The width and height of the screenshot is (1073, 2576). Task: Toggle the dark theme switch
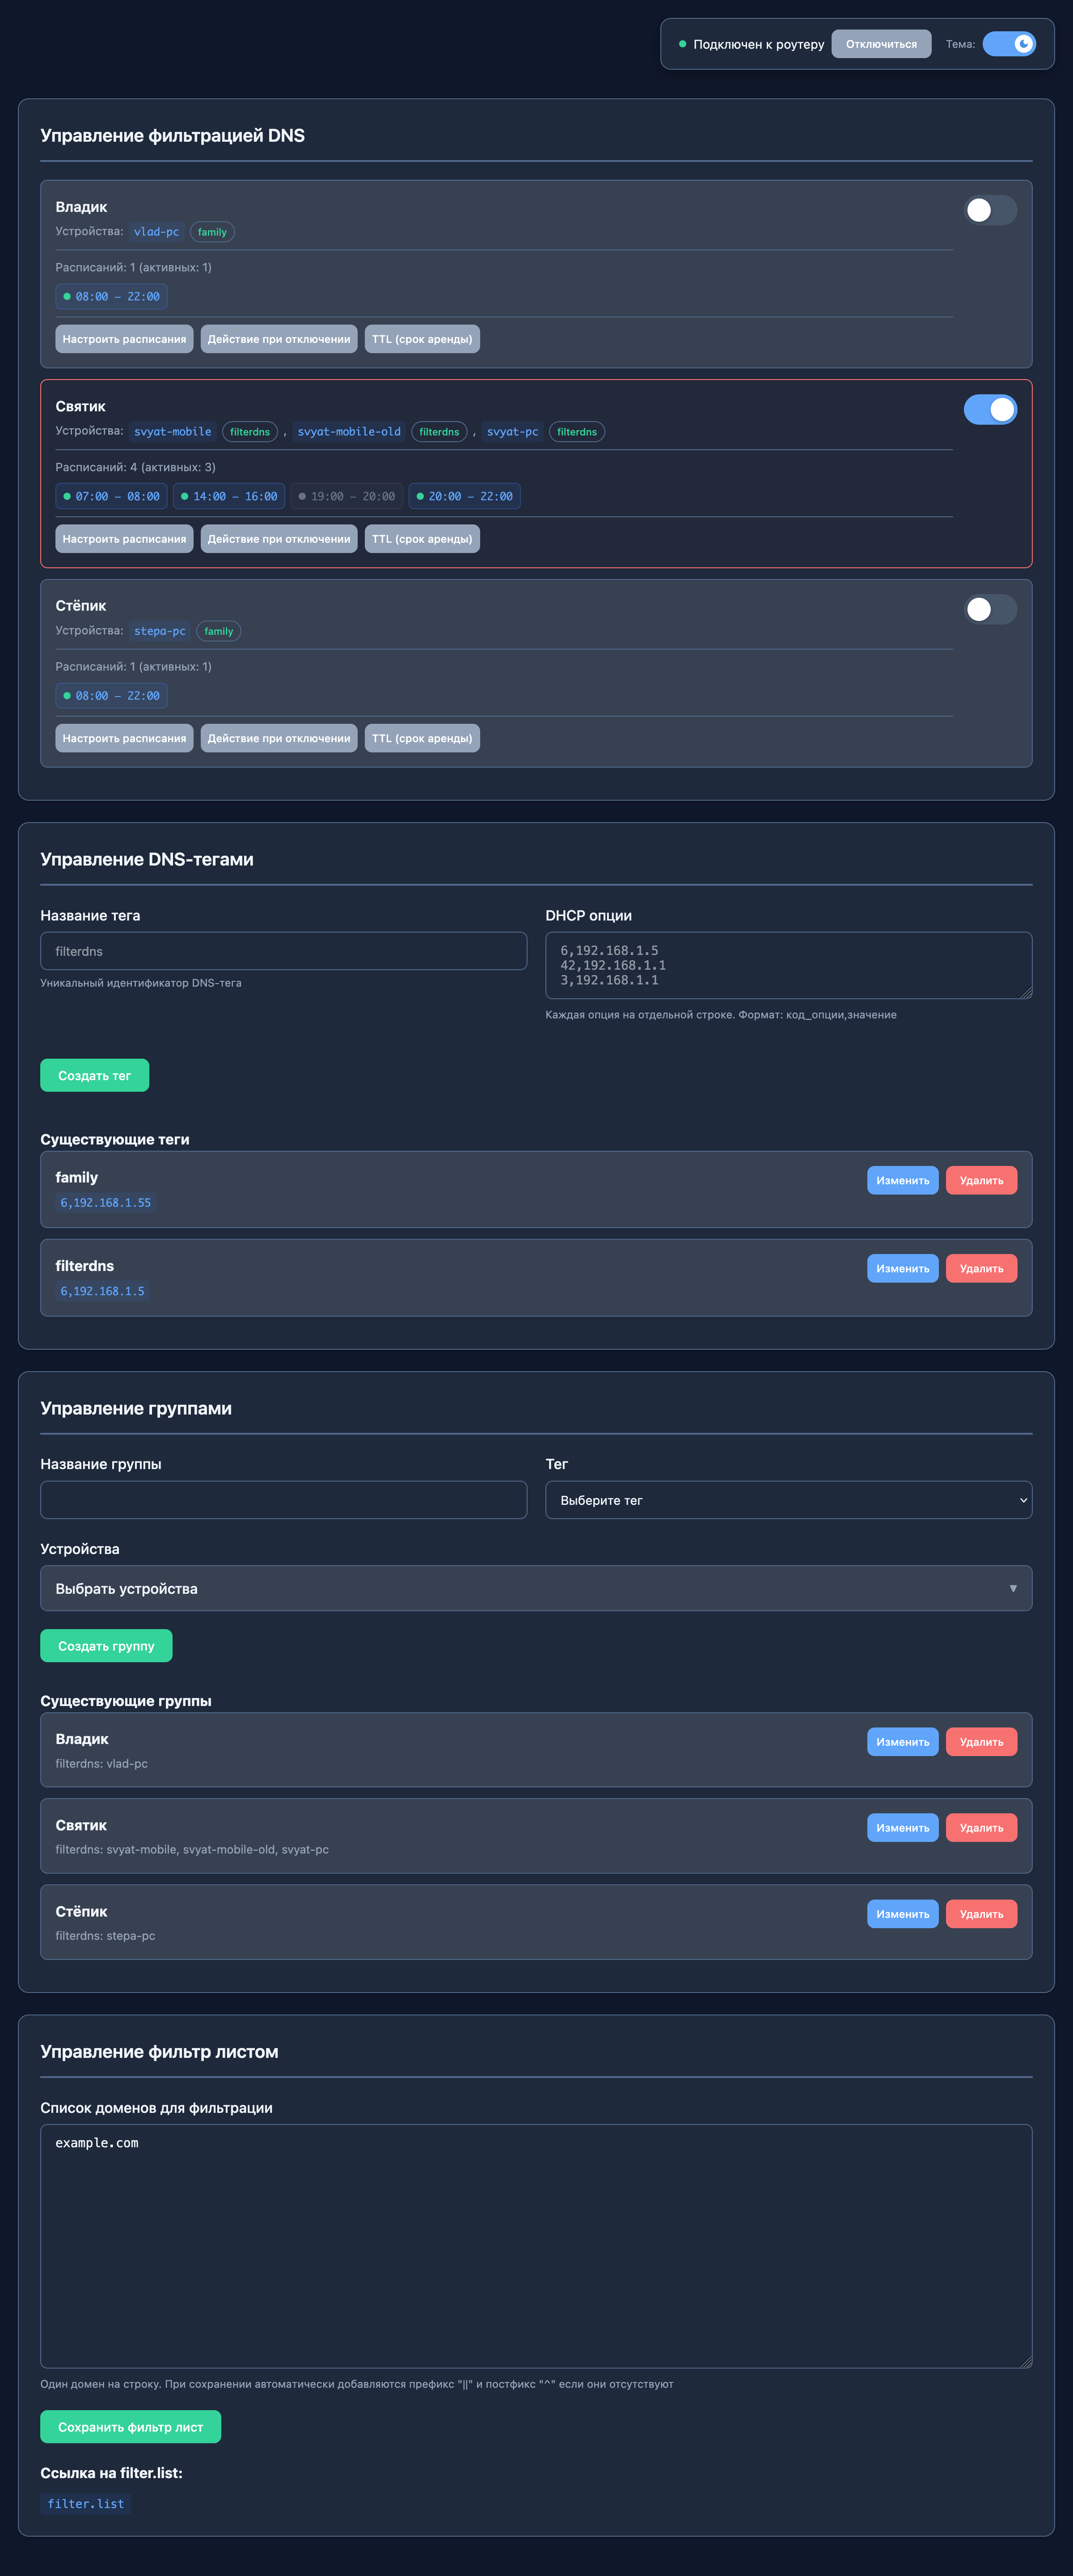pos(1008,44)
